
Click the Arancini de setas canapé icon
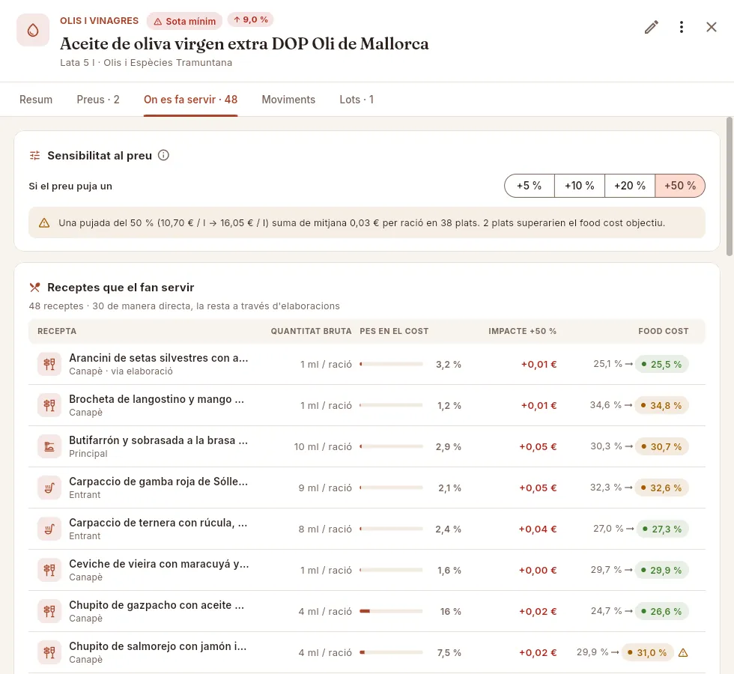[x=49, y=364]
